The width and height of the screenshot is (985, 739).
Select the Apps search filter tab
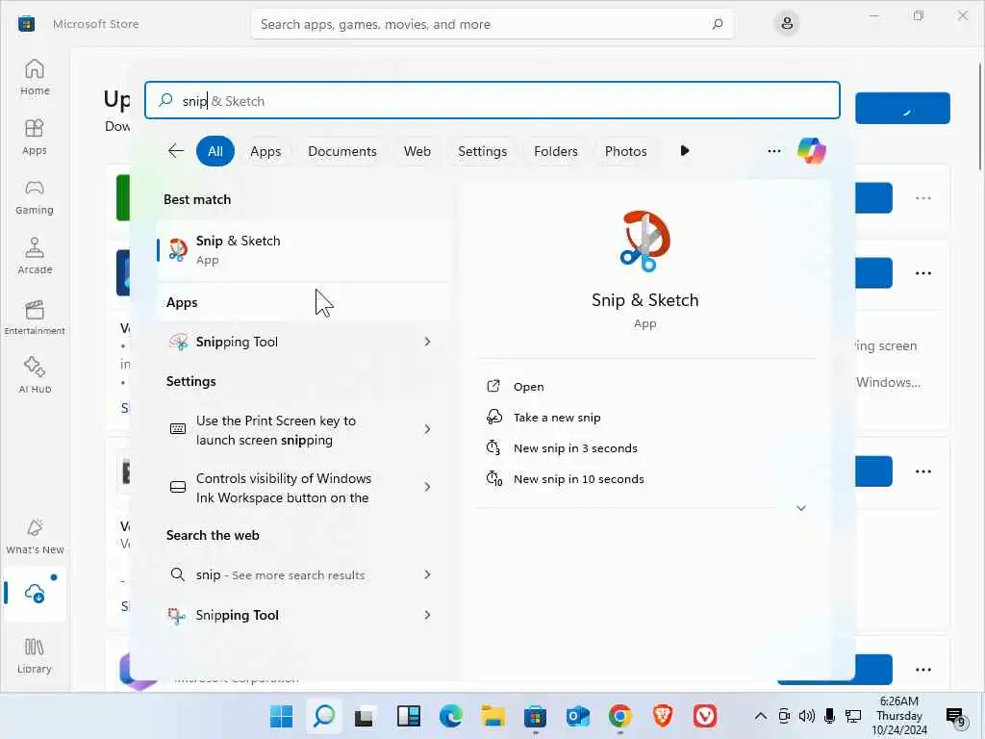click(x=265, y=151)
